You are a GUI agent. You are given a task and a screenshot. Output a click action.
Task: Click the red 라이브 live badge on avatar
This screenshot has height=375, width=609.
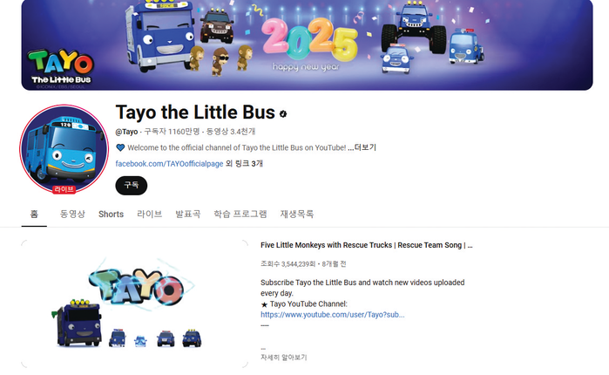point(64,189)
